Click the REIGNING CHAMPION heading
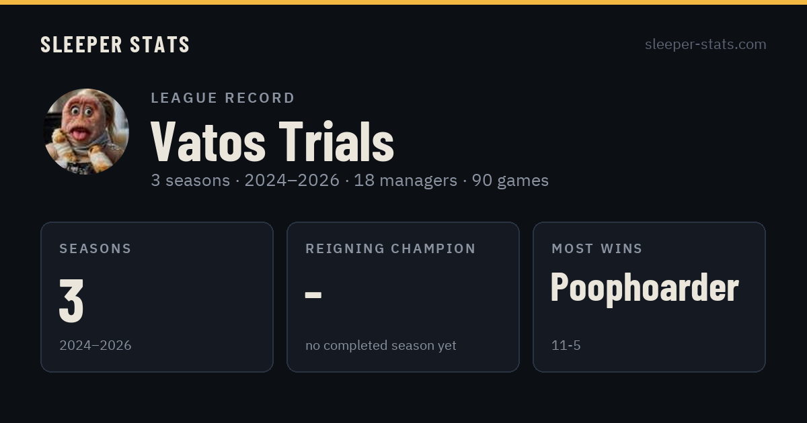This screenshot has width=807, height=423. (391, 248)
